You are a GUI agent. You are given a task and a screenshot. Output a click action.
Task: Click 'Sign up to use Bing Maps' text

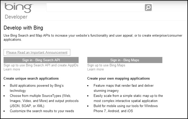pos(106,65)
